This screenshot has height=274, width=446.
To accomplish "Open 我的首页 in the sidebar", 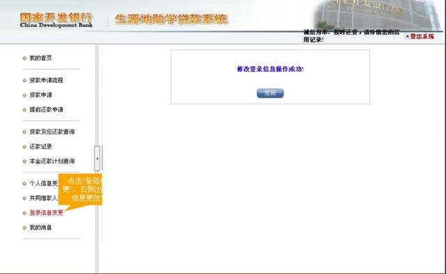I will tap(40, 58).
